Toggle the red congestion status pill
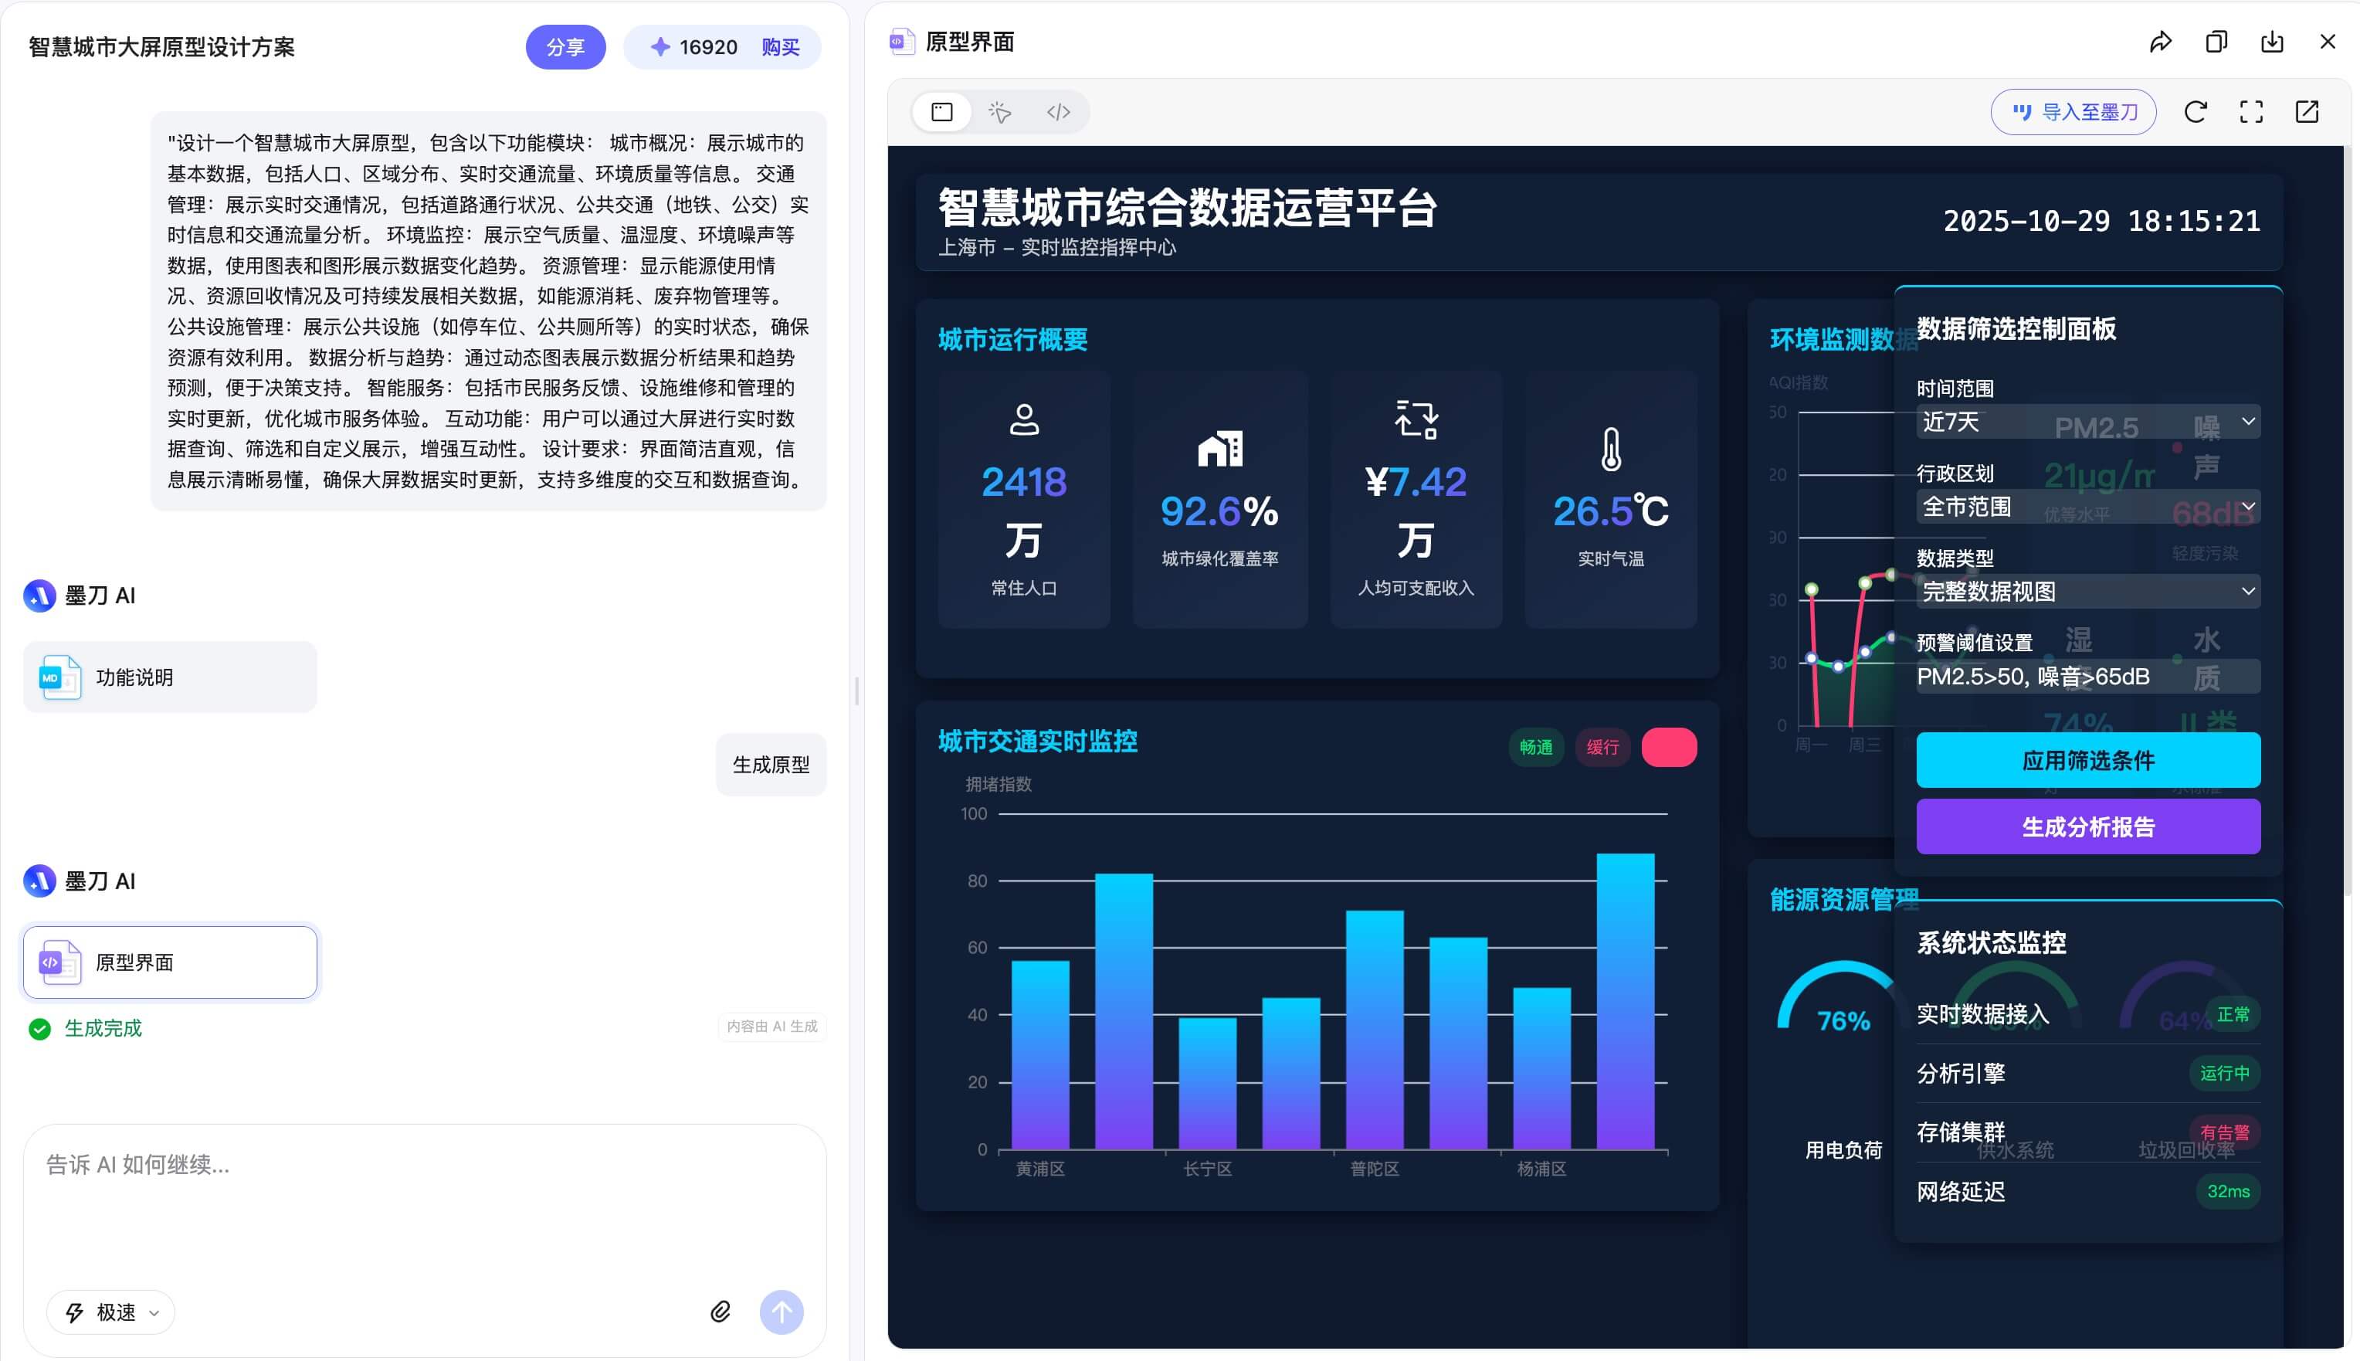 pyautogui.click(x=1669, y=747)
